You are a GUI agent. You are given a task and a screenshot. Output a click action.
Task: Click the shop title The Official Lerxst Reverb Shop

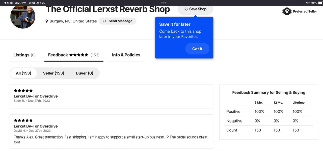[x=108, y=9]
